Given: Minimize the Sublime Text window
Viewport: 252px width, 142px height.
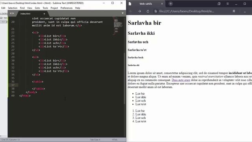Looking at the screenshot, I should click(104, 3).
